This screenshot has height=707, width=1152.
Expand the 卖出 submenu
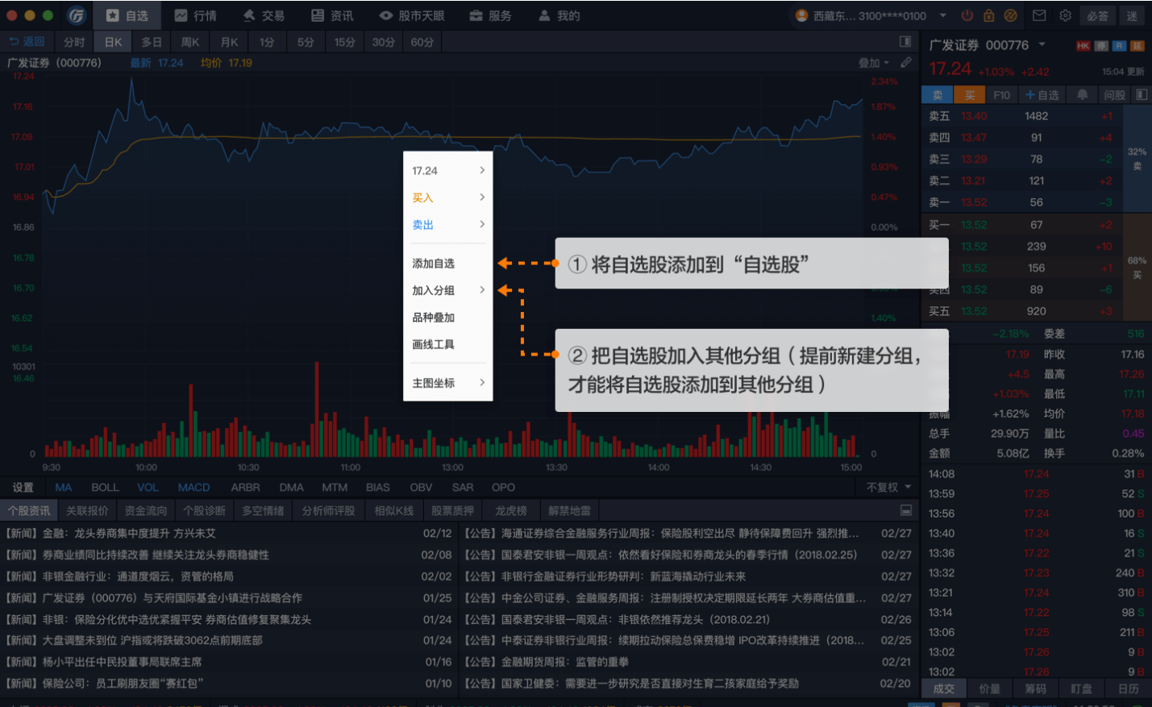click(x=482, y=224)
